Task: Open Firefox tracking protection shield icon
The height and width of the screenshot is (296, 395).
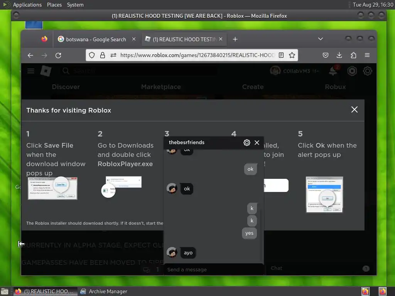Action: (x=92, y=55)
